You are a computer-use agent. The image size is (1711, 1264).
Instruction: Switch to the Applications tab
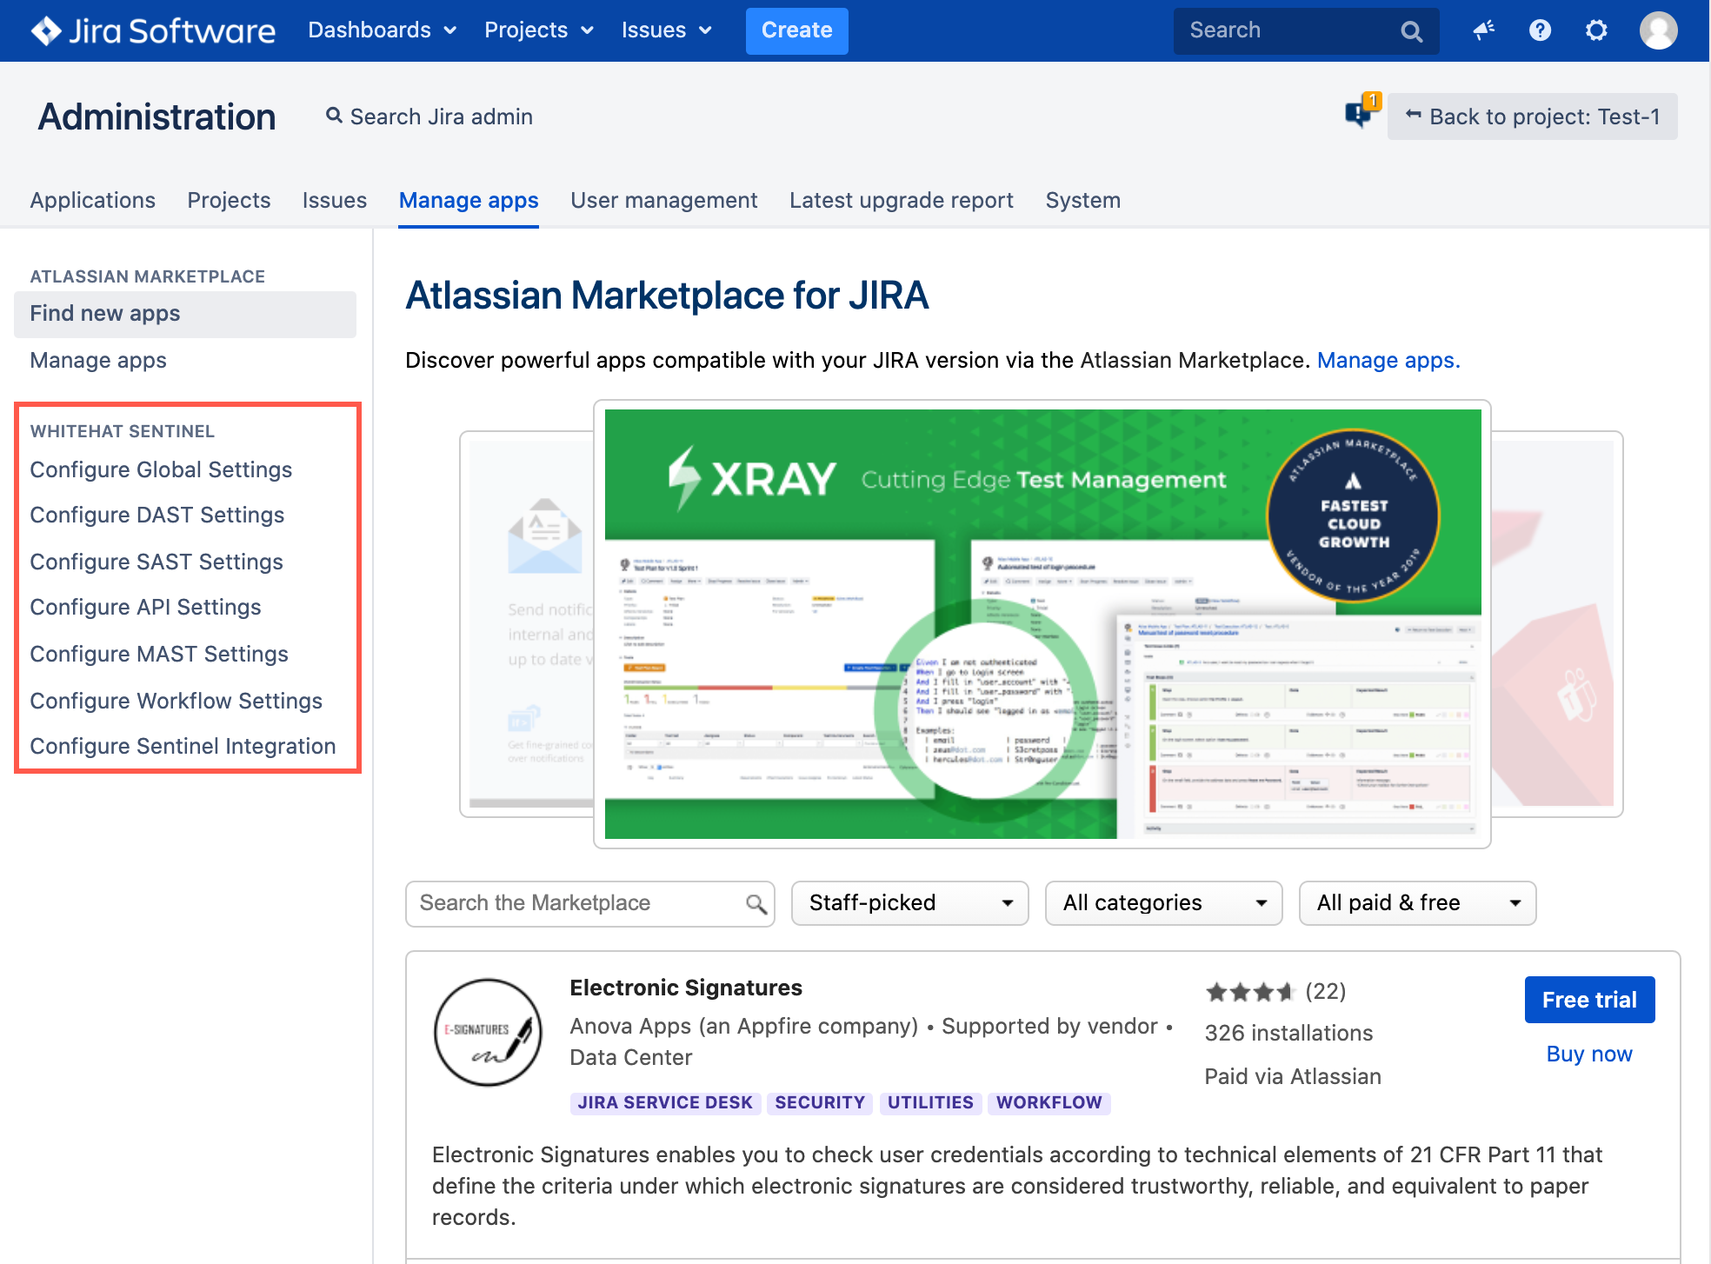point(92,200)
